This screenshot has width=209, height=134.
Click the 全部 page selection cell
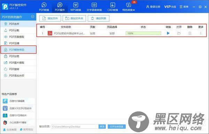point(112,33)
